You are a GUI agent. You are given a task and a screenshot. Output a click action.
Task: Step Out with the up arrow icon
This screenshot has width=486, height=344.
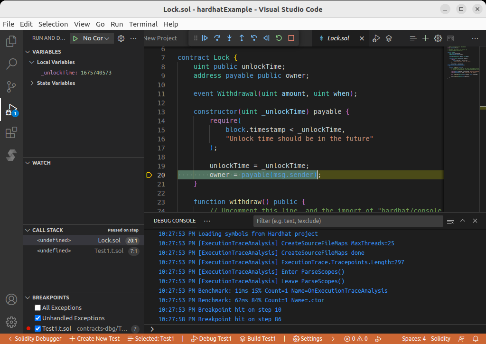point(242,38)
